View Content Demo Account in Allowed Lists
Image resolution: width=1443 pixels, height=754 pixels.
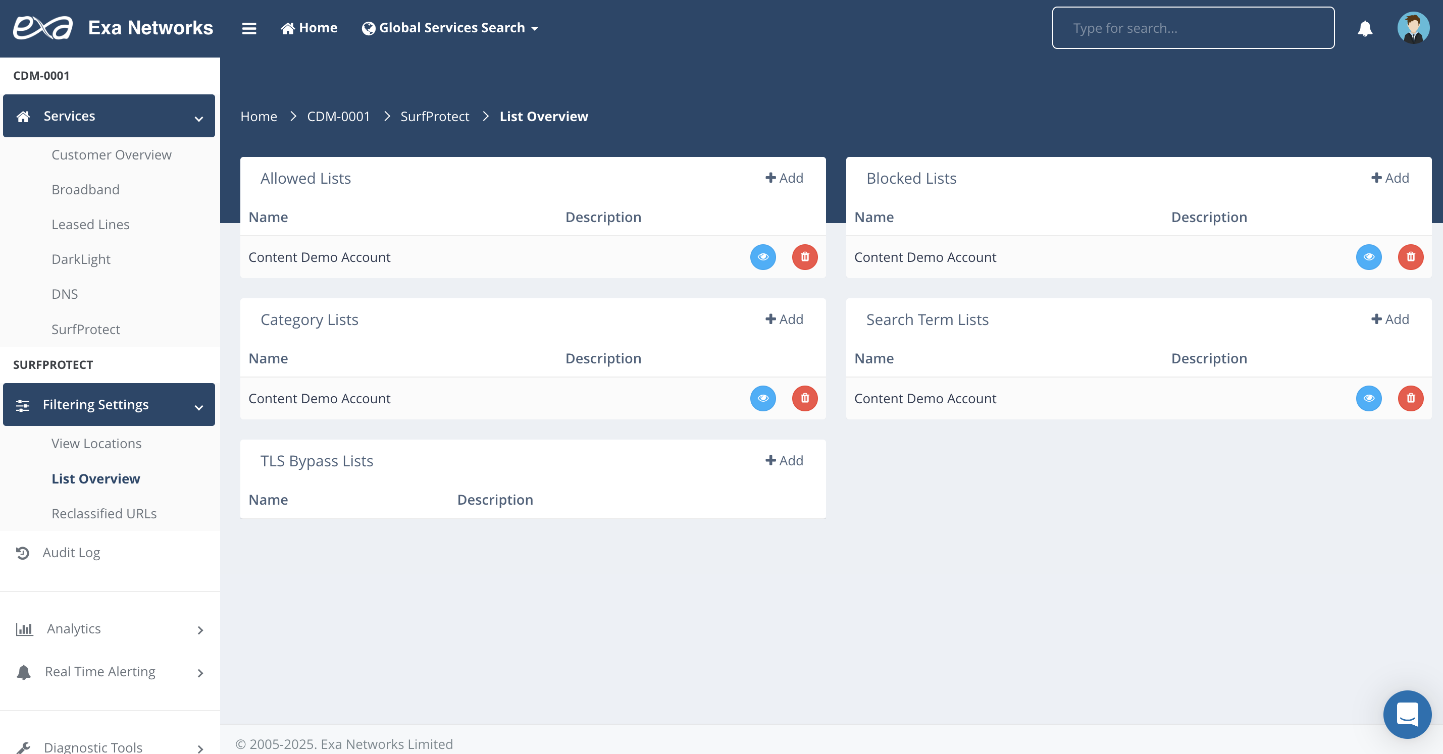(762, 257)
